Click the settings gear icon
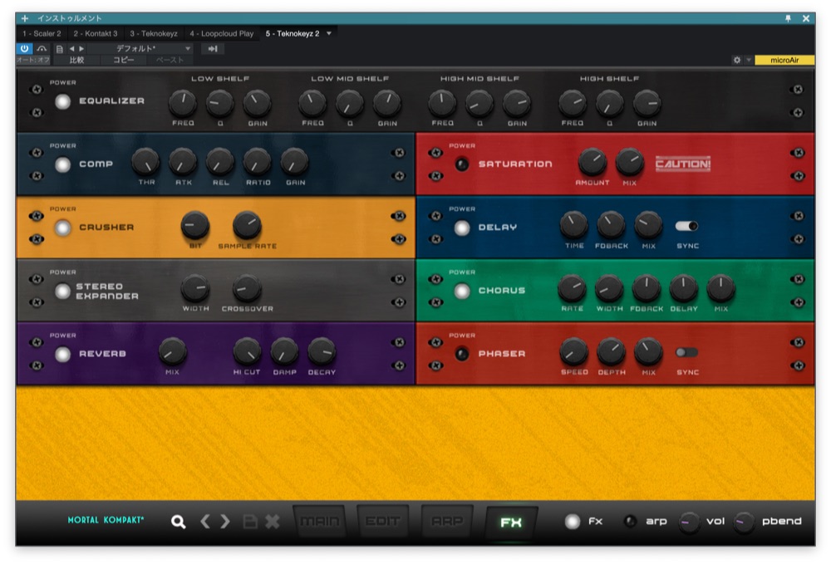 (x=736, y=60)
